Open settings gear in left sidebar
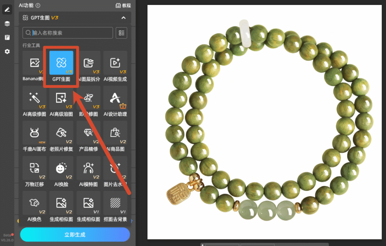The height and width of the screenshot is (246, 386). [7, 52]
